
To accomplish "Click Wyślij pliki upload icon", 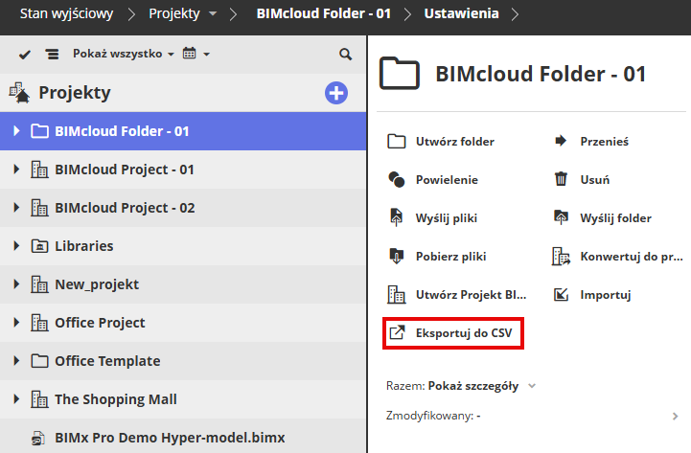I will tap(396, 217).
